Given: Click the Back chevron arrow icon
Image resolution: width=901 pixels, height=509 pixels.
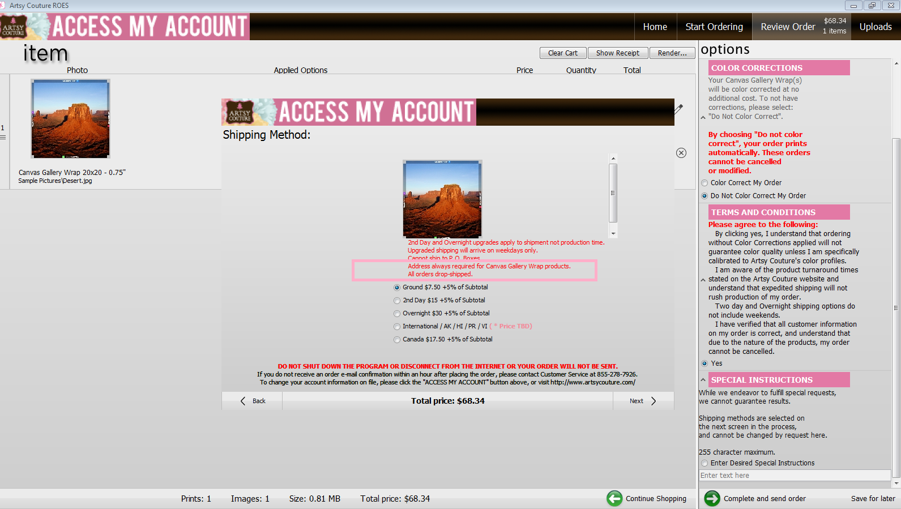Looking at the screenshot, I should tap(243, 401).
